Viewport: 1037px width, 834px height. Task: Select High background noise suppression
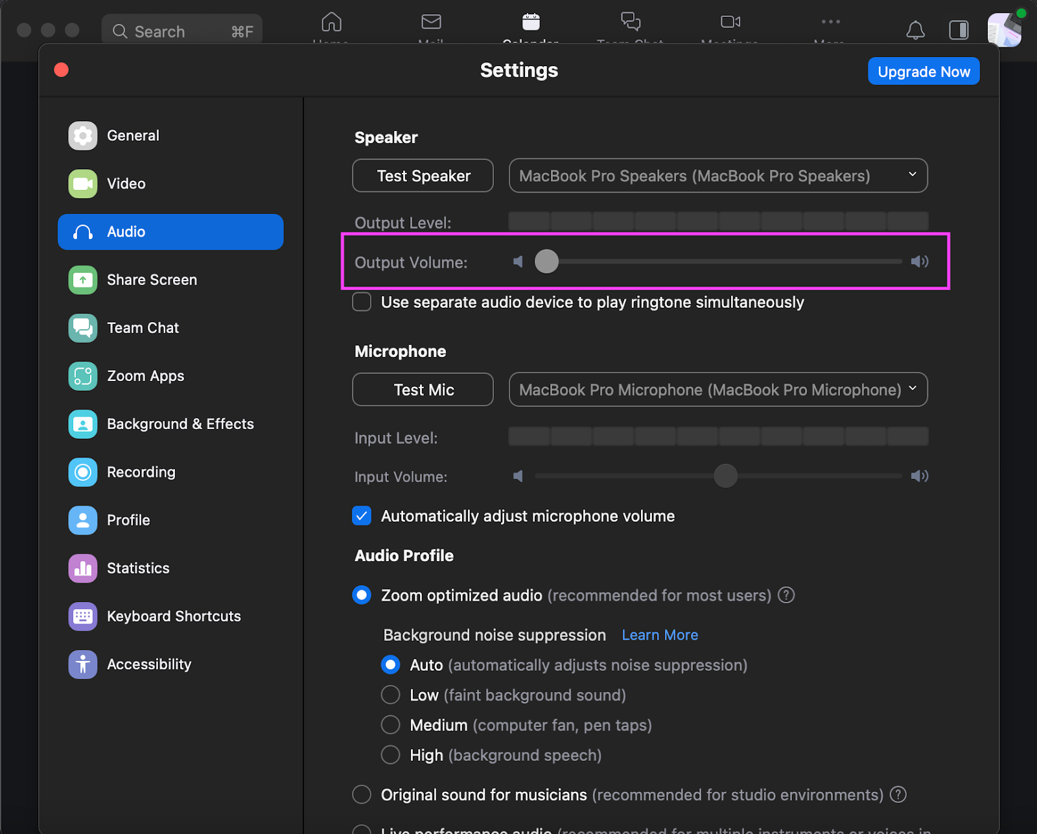click(390, 754)
